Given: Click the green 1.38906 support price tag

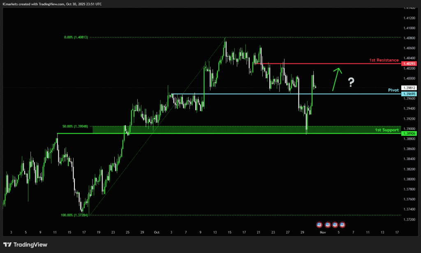Looking at the screenshot, I should pyautogui.click(x=409, y=134).
